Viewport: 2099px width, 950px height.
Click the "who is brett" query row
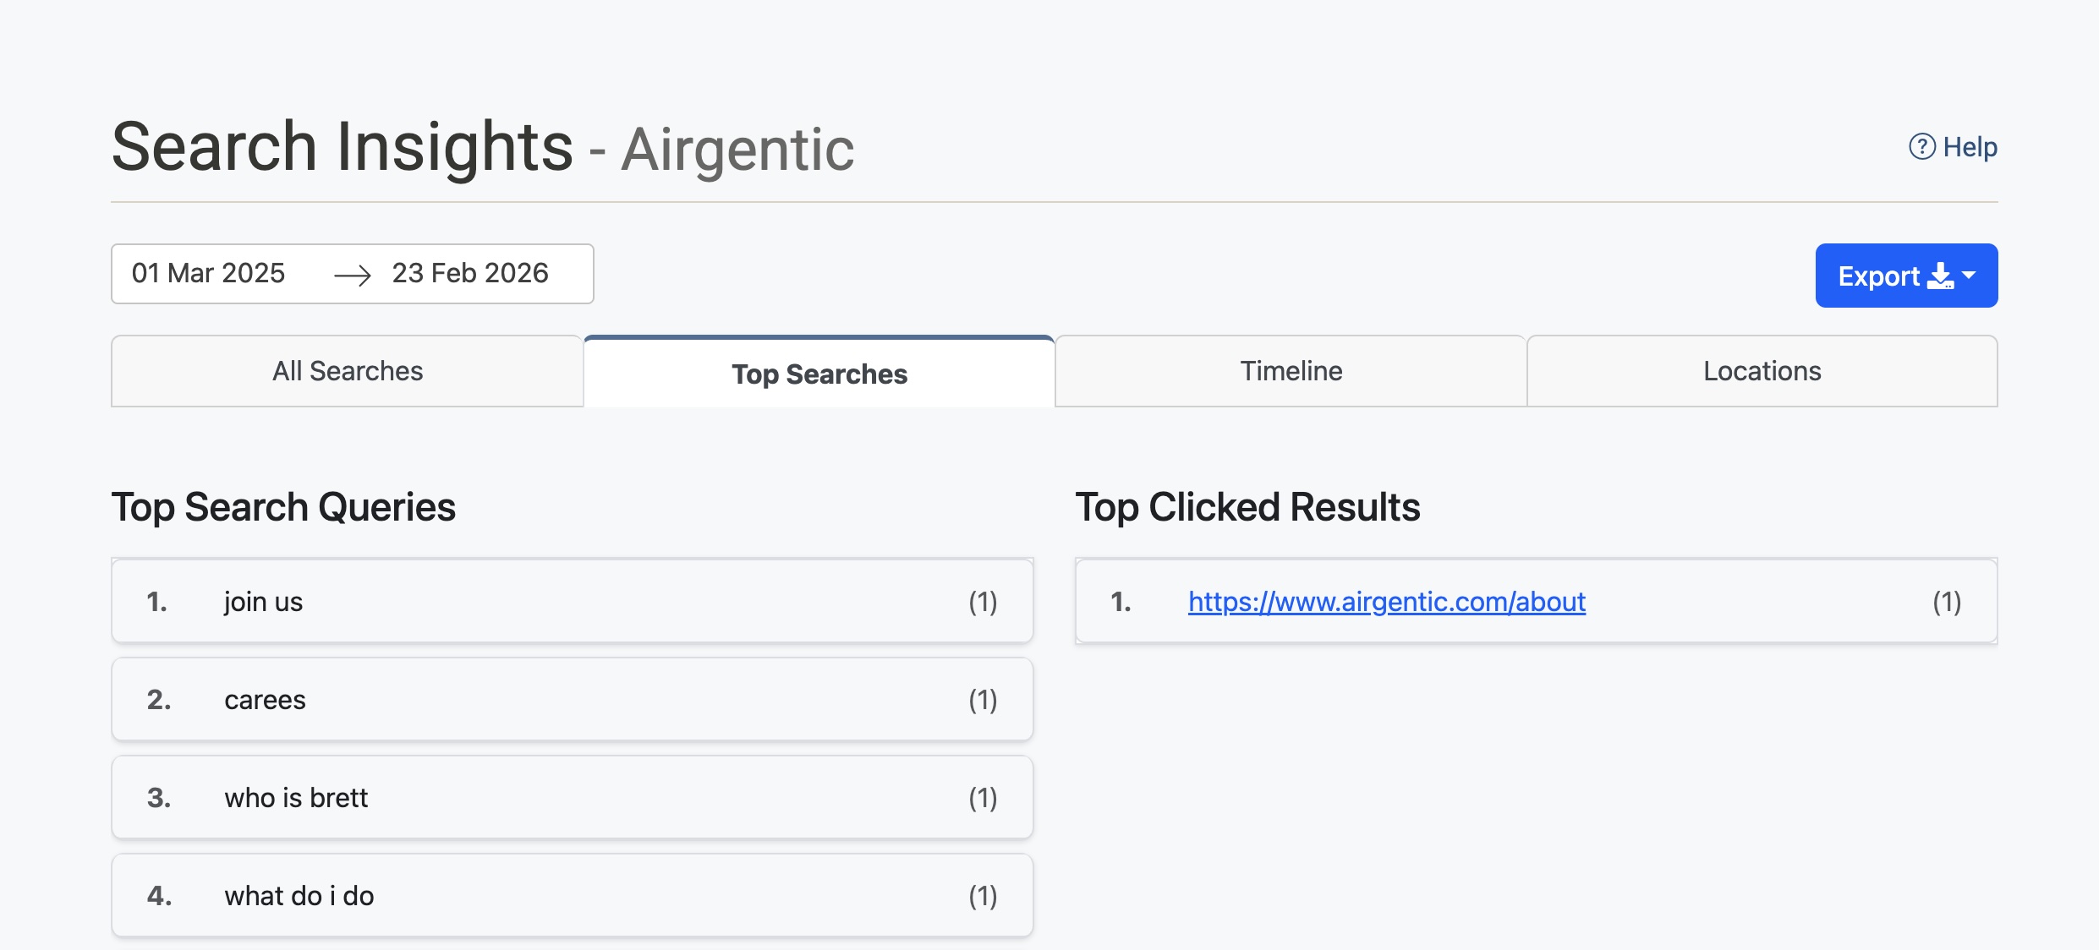coord(572,797)
